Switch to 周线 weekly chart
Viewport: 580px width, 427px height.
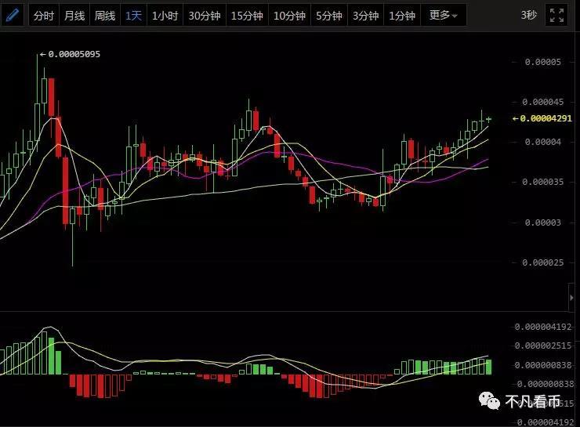pyautogui.click(x=105, y=15)
